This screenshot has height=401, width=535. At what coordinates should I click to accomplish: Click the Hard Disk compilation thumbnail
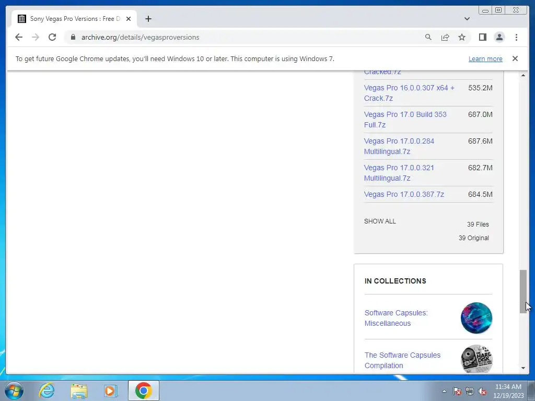(476, 359)
